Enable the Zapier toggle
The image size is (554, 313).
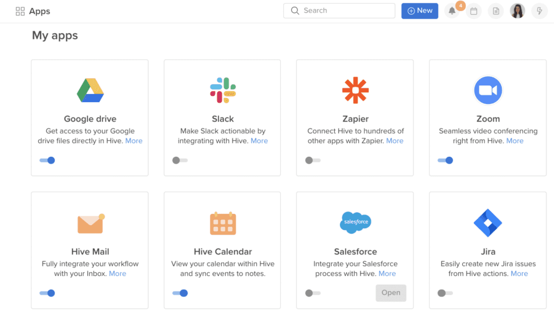[313, 160]
